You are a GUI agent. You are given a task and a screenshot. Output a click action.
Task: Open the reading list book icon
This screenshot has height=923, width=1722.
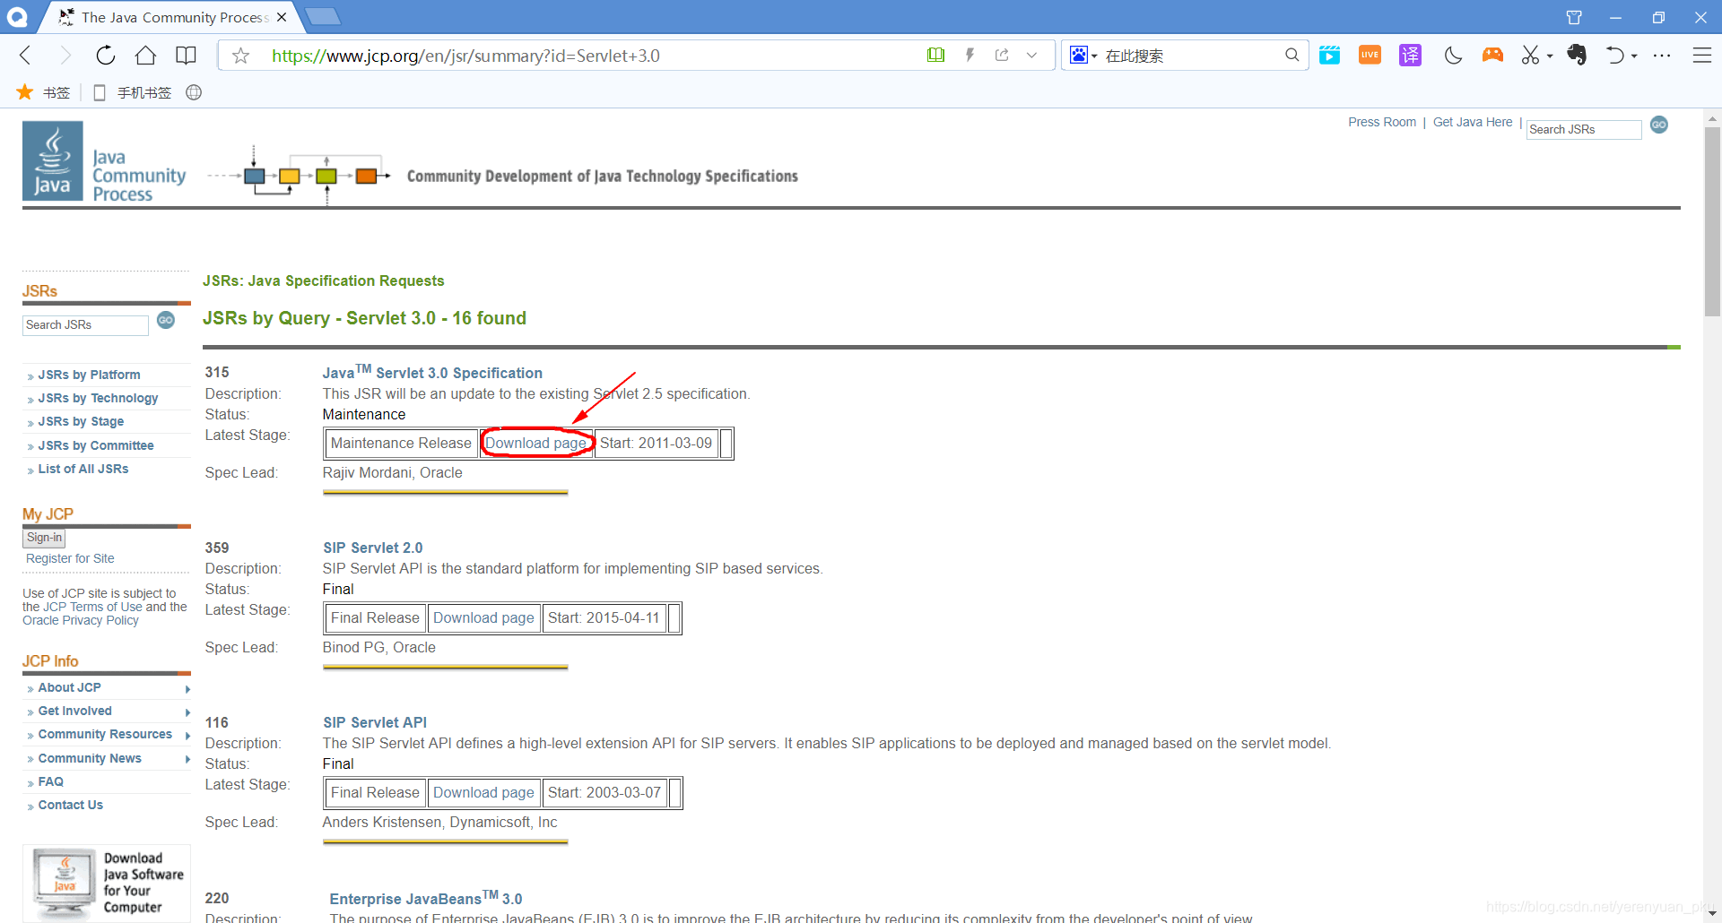click(x=186, y=56)
